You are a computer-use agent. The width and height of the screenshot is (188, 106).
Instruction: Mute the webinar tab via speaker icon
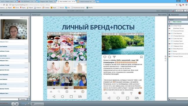click(x=73, y=1)
